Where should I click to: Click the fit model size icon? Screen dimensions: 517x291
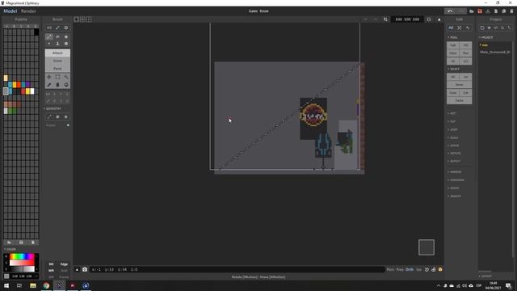(429, 19)
